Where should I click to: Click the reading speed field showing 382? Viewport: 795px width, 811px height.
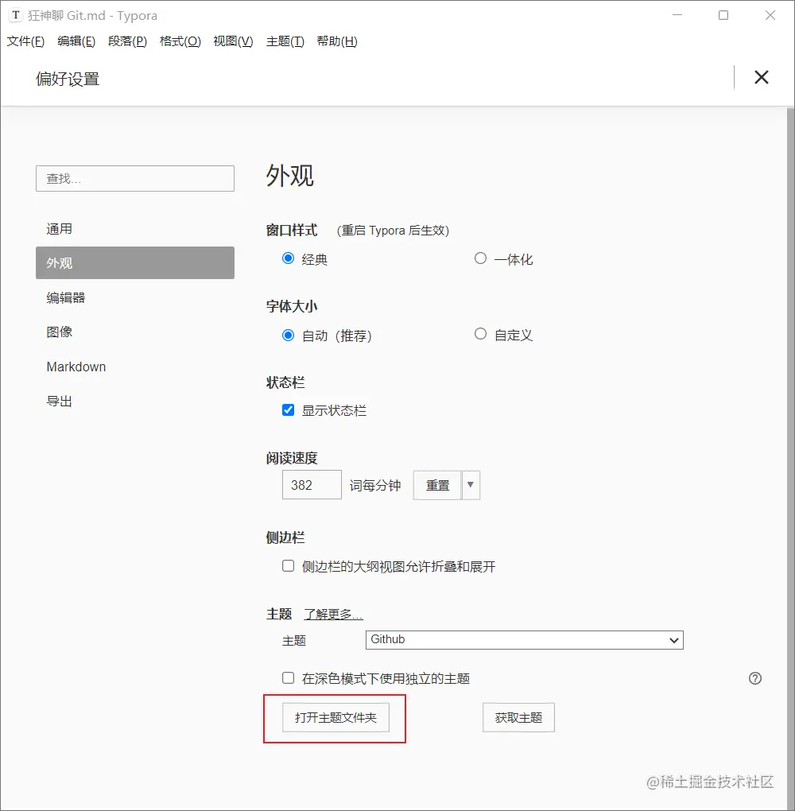pos(312,485)
